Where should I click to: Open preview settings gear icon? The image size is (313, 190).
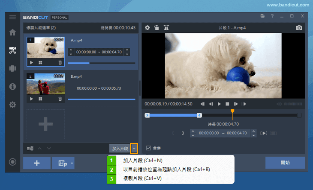[x=147, y=28]
